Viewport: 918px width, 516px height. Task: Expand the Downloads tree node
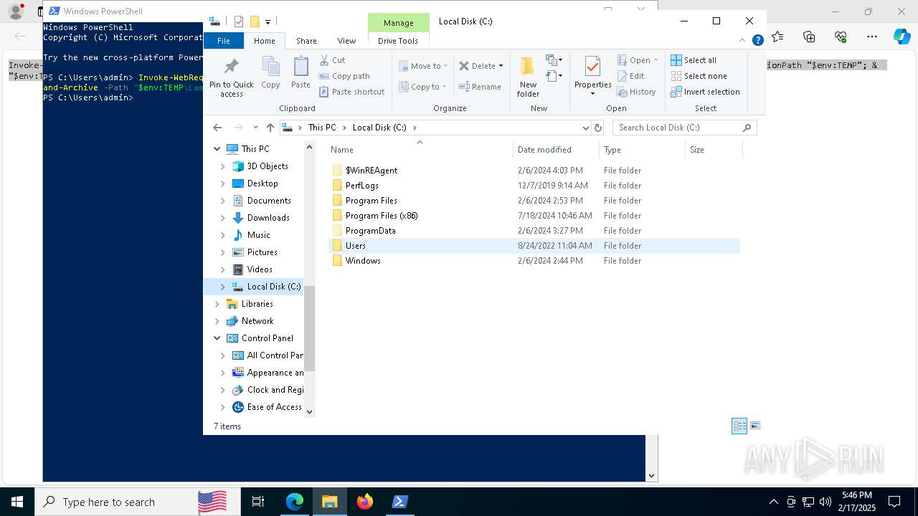coord(223,218)
